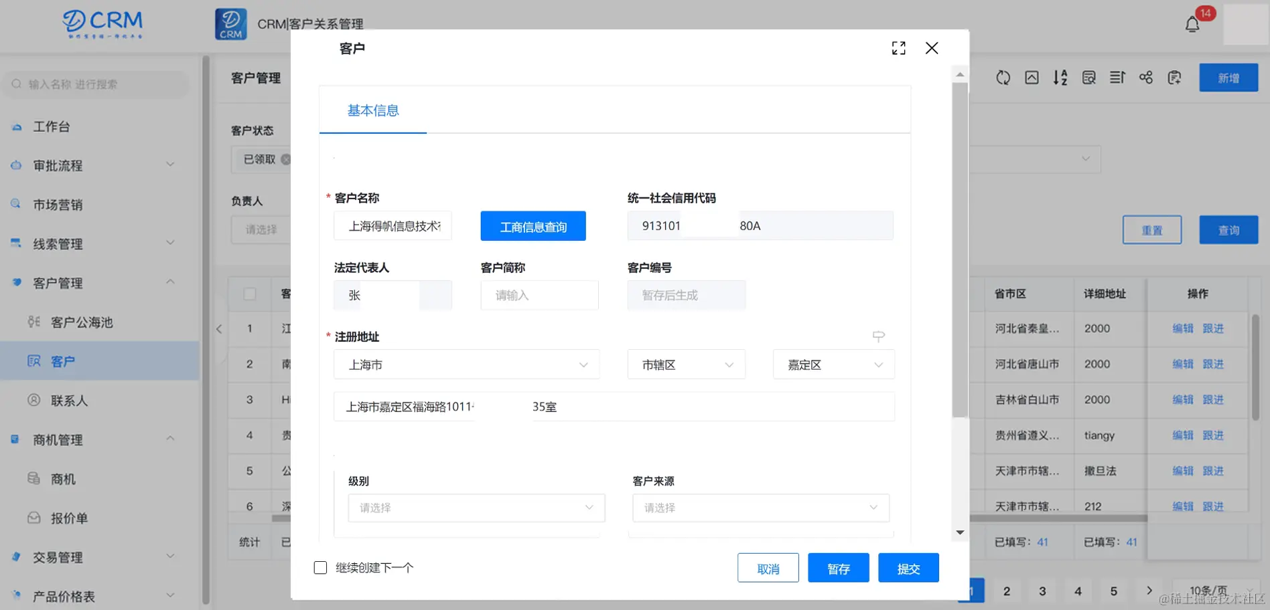
Task: Click the column settings icon in toolbar
Action: click(x=1117, y=78)
